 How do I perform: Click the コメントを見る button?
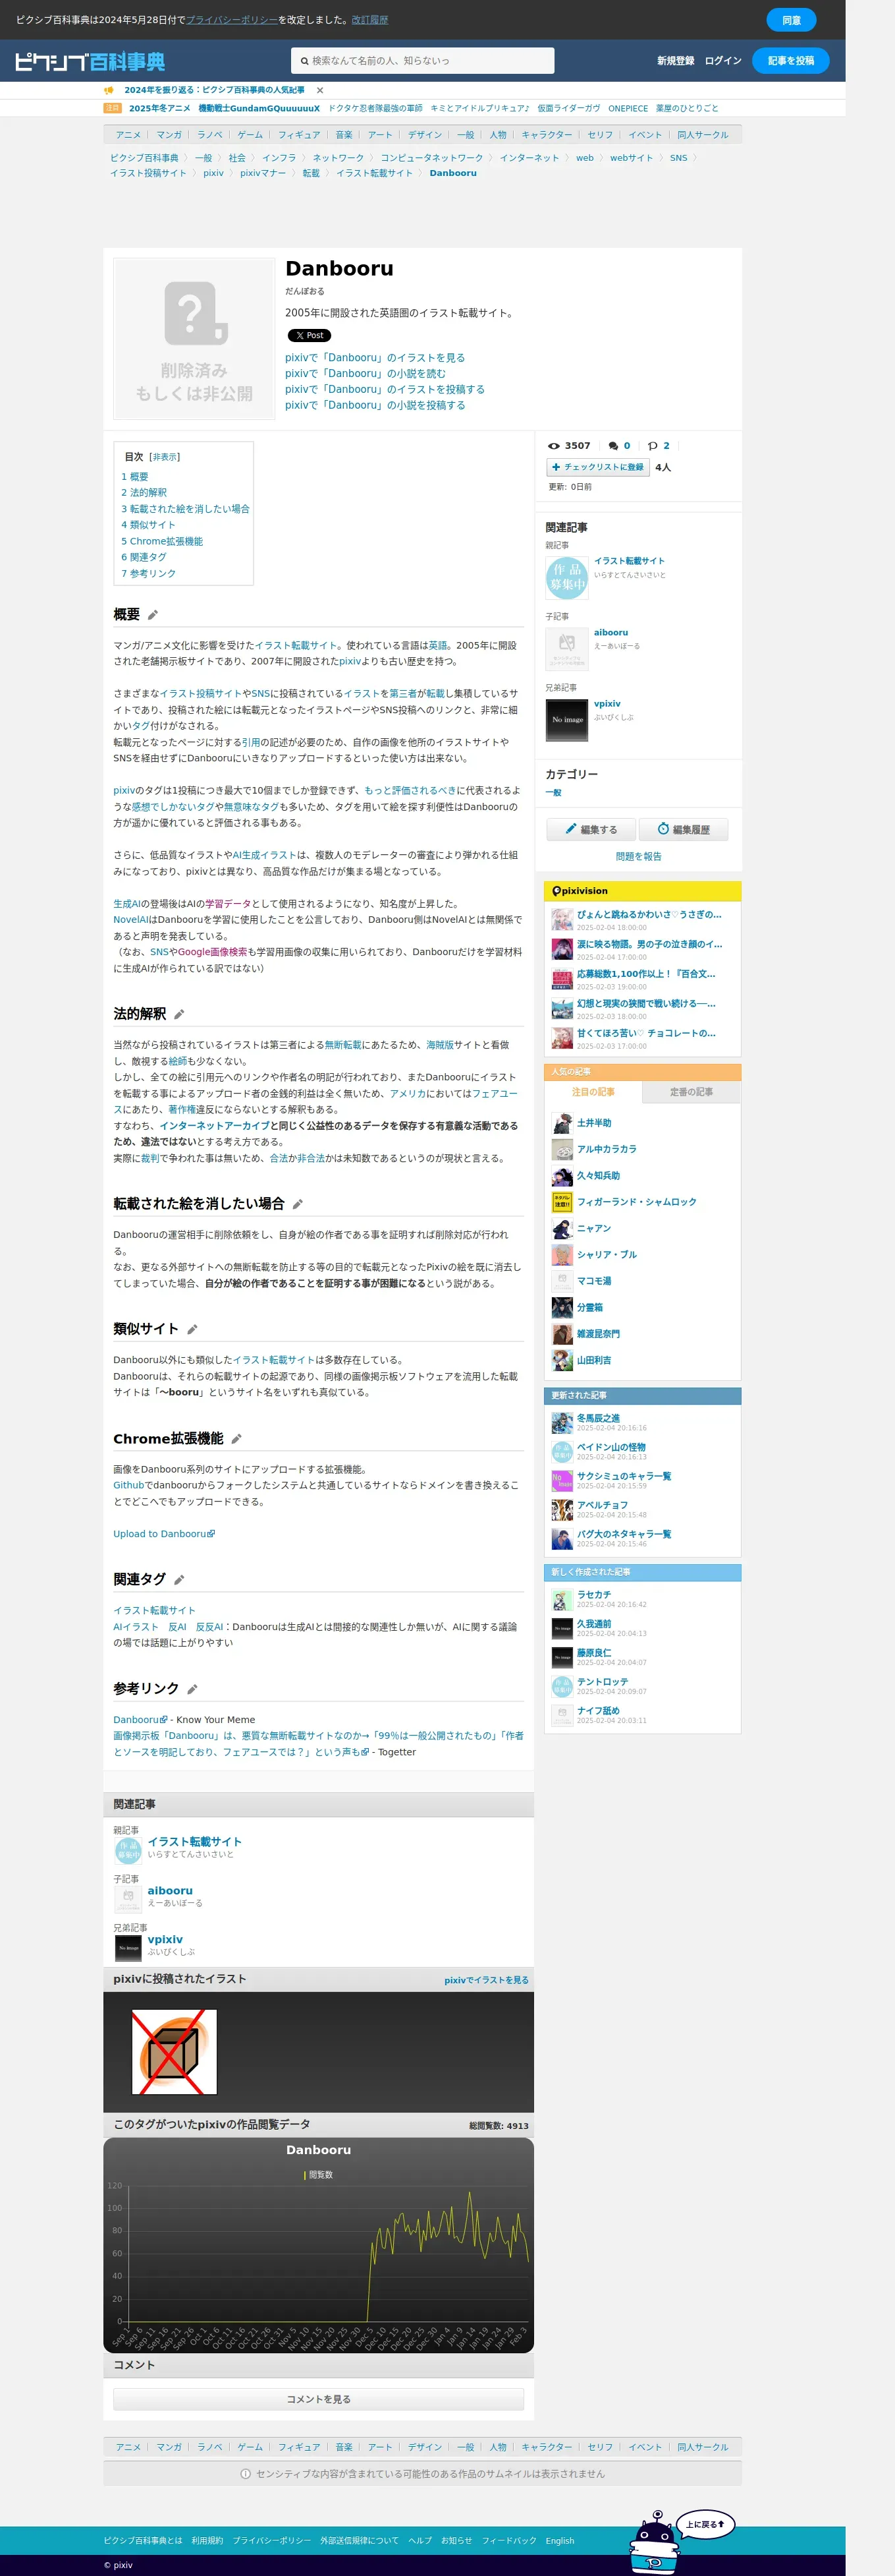tap(317, 2399)
